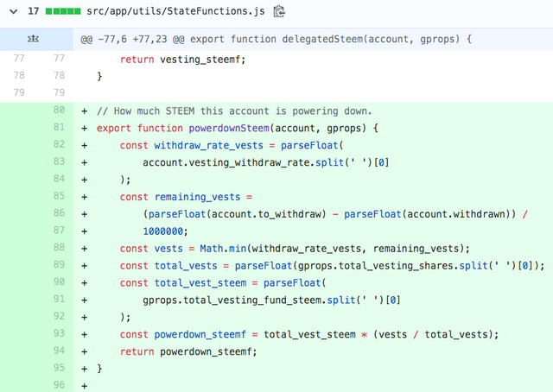
Task: Select new line number 81
Action: 60,127
